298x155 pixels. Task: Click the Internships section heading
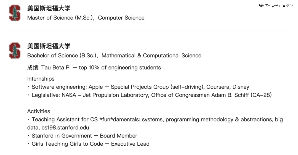[41, 79]
